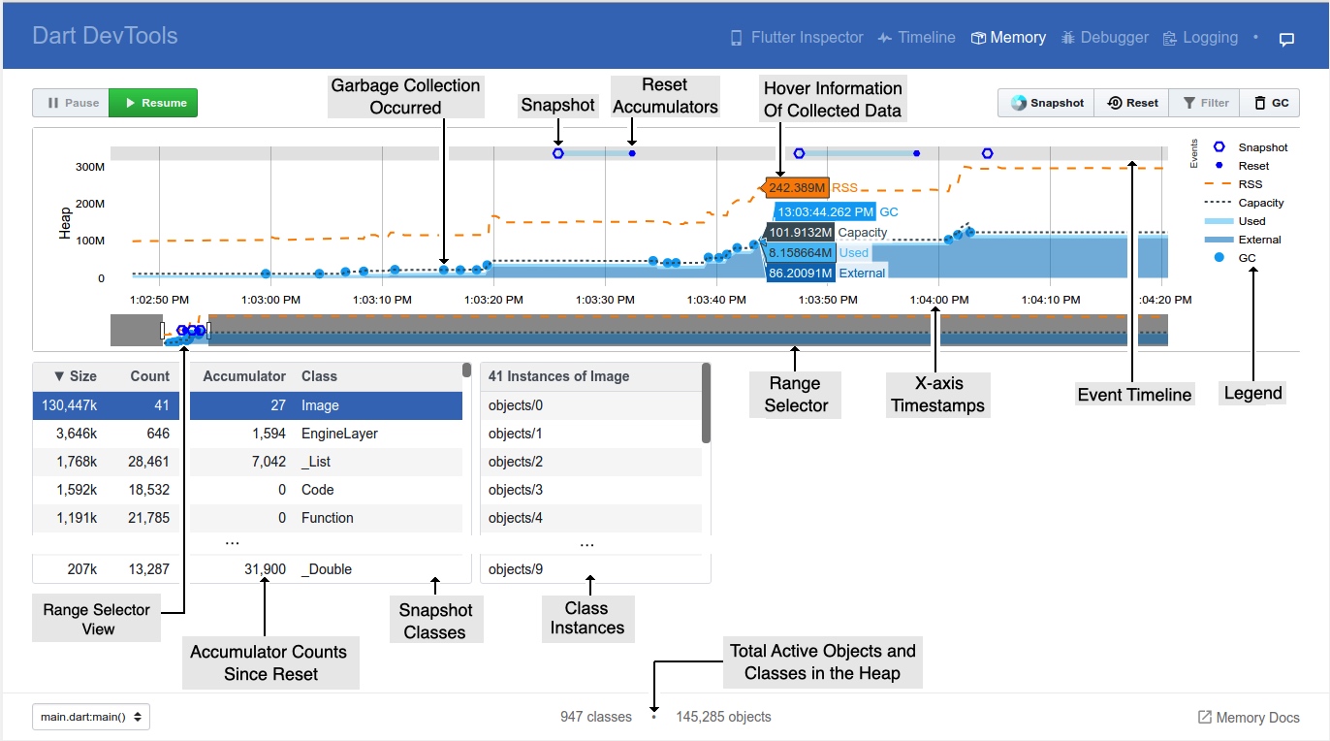Reset the accumulators
Image resolution: width=1330 pixels, height=741 pixels.
1132,103
